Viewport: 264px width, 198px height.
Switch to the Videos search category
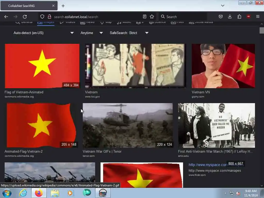tap(68, 22)
